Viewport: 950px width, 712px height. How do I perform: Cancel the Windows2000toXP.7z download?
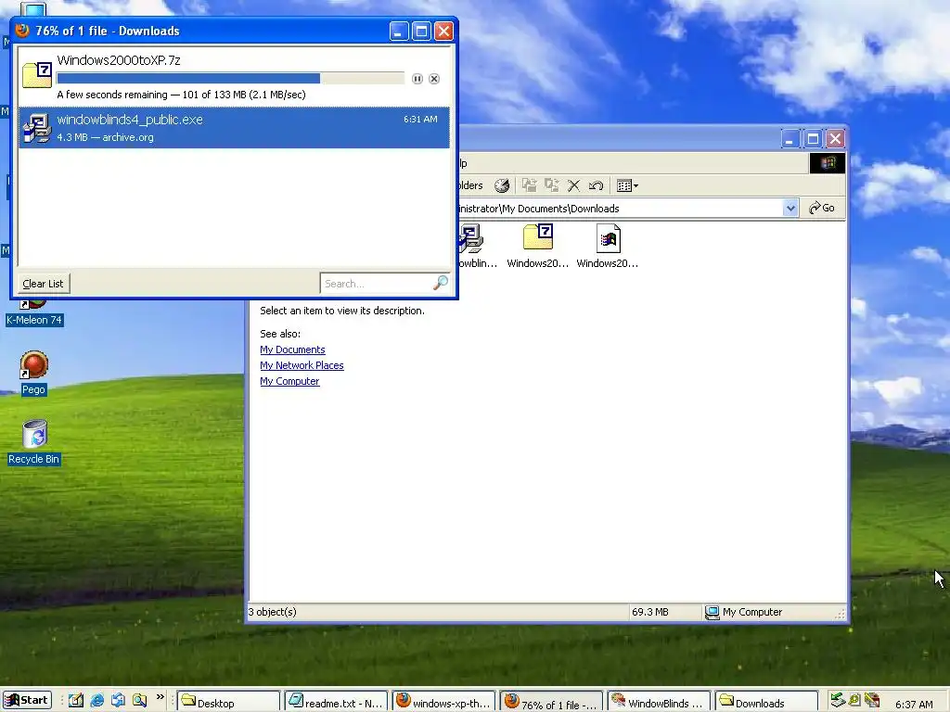pyautogui.click(x=434, y=79)
